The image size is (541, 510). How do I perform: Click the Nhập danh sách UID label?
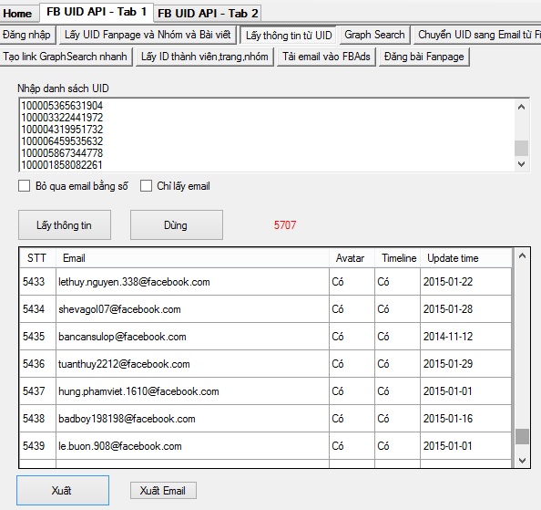63,88
